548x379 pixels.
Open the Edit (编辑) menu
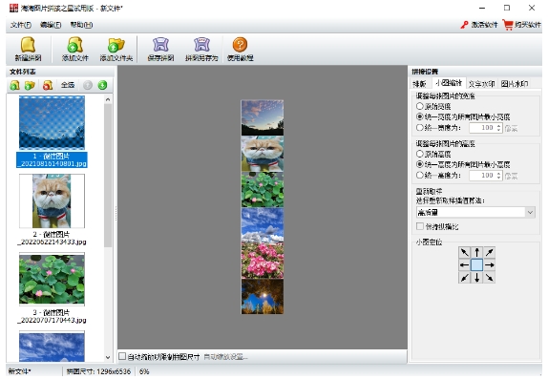click(x=51, y=25)
